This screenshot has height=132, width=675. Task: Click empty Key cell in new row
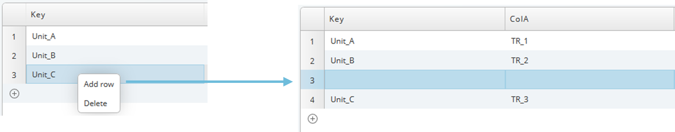pyautogui.click(x=415, y=80)
